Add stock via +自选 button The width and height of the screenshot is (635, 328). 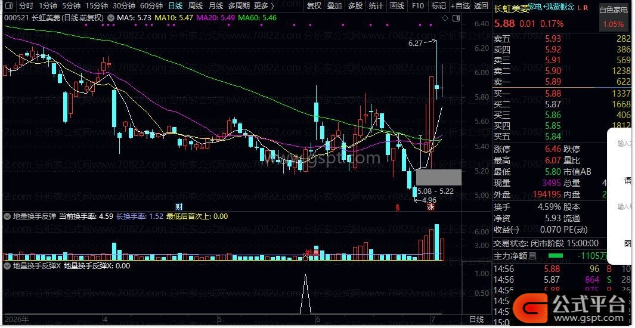(460, 6)
